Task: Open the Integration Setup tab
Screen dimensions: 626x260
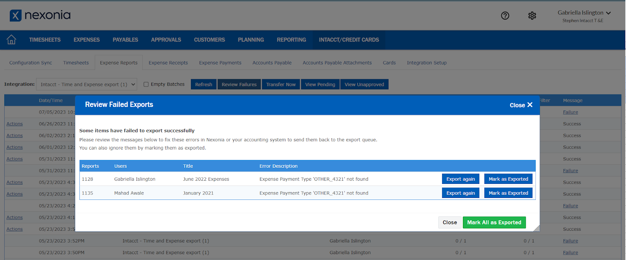Action: point(427,63)
